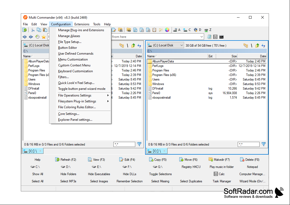Screen dimensions: 290x205
Task: Click the left panel filter input field
Action: click(x=124, y=144)
